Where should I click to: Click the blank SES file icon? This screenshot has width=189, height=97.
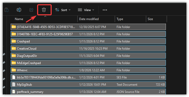click(14, 77)
